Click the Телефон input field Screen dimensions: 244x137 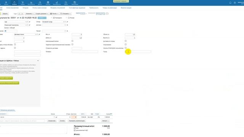(x=85, y=52)
